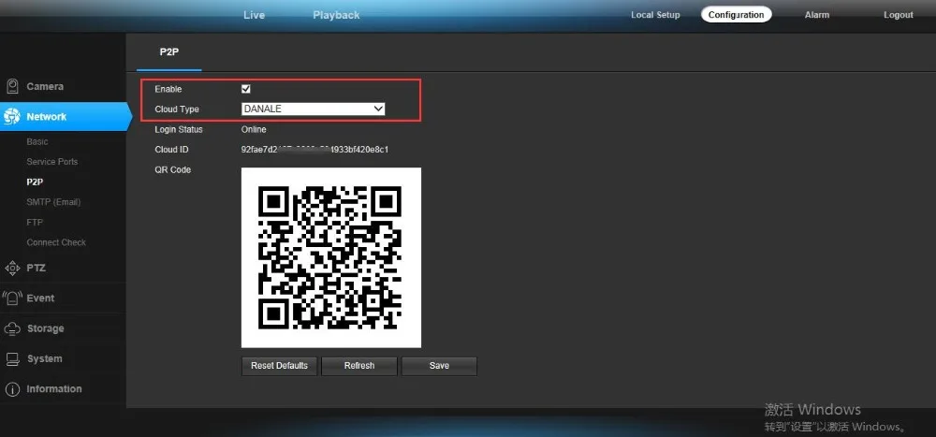Click the Cloud ID label
This screenshot has width=936, height=437.
[171, 149]
